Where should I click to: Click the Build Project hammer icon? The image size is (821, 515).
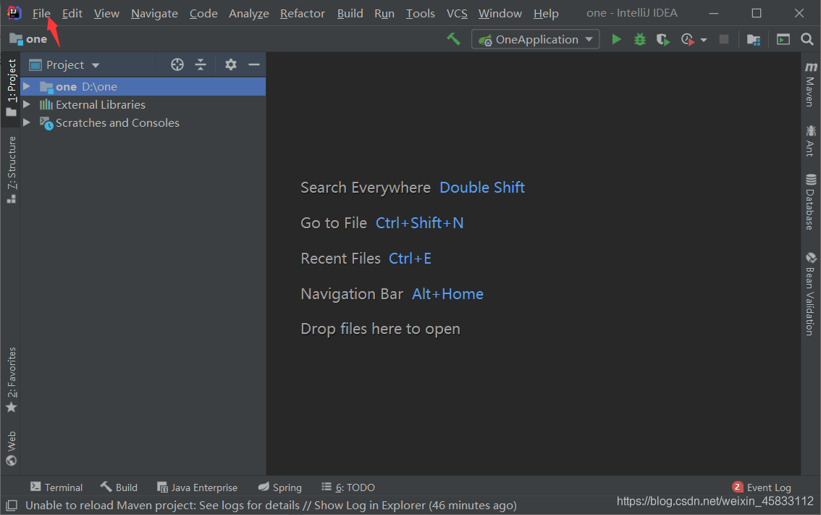pos(453,39)
